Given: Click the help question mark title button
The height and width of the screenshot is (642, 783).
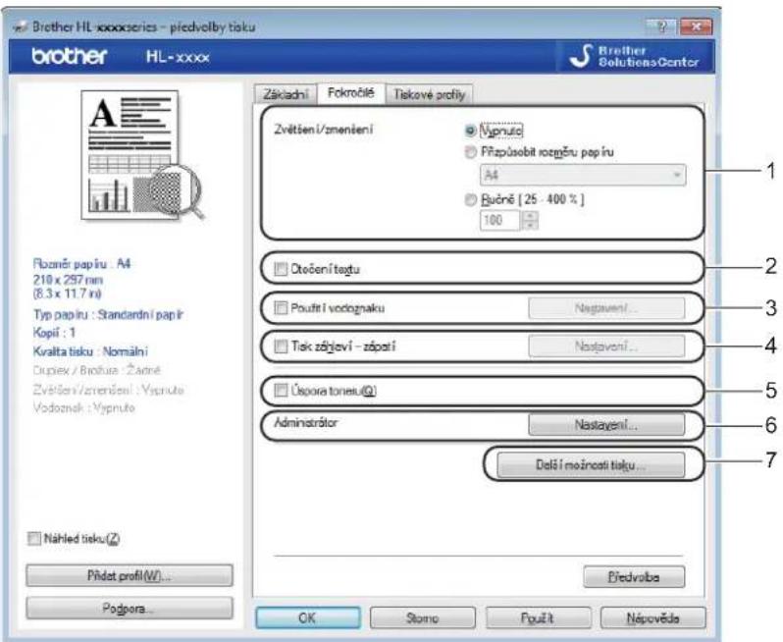Looking at the screenshot, I should (661, 27).
